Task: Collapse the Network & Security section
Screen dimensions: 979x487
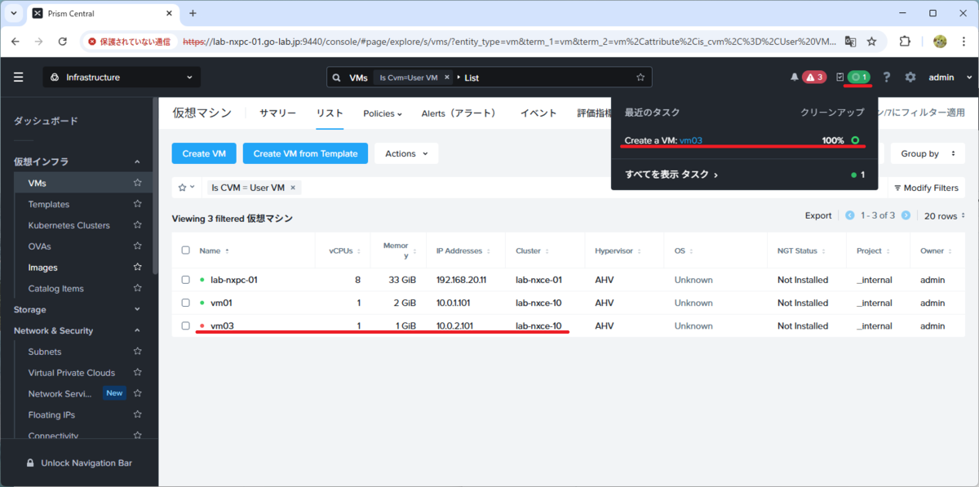Action: tap(137, 330)
